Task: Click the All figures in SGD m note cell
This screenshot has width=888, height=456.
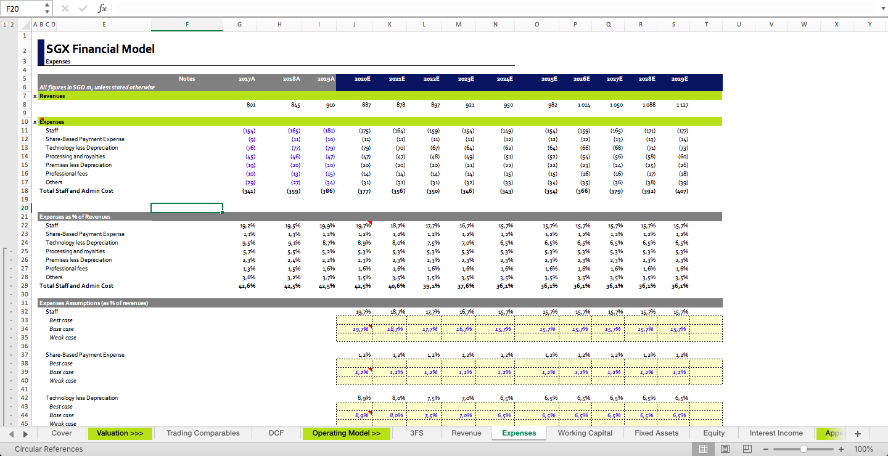Action: [97, 88]
